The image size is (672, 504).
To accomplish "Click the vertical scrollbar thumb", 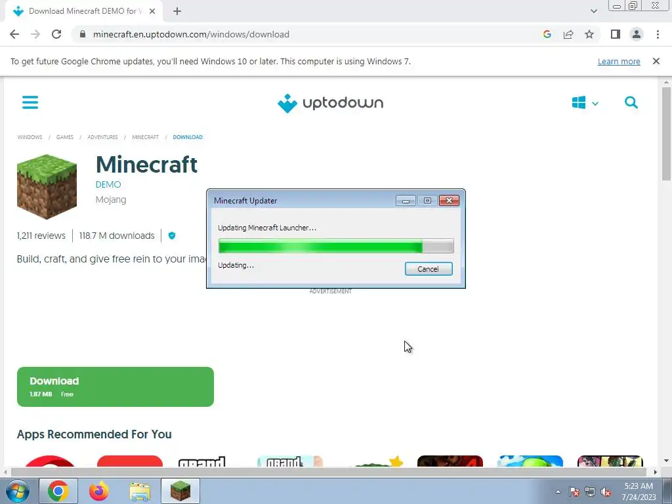I will click(x=666, y=133).
